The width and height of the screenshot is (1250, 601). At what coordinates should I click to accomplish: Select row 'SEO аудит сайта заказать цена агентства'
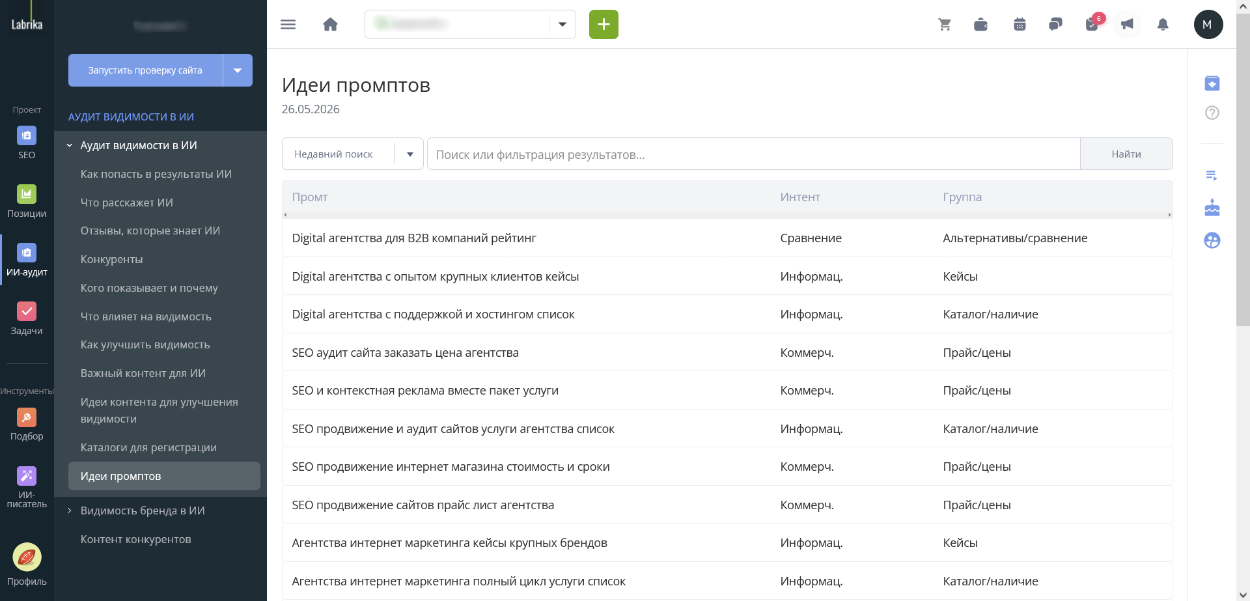pyautogui.click(x=727, y=352)
